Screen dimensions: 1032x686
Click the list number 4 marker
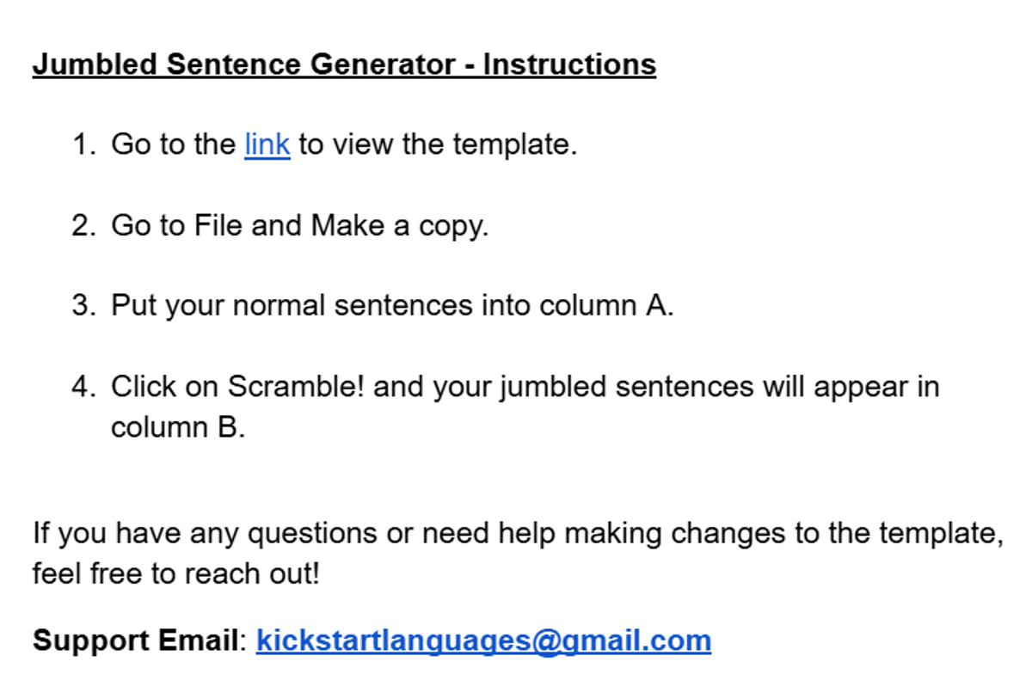84,387
